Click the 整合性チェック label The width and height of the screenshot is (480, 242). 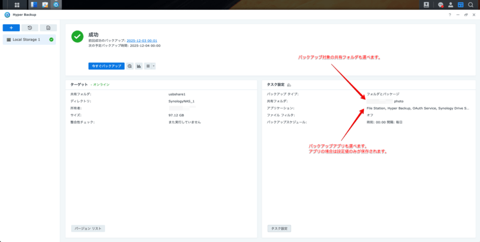click(82, 122)
